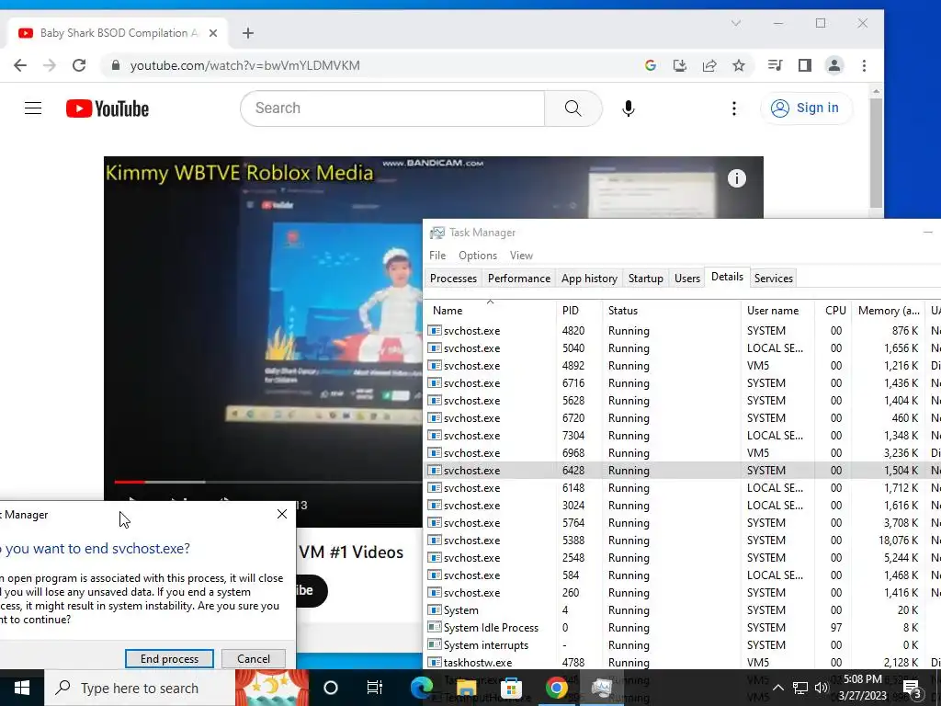
Task: Select the System row with PID 4
Action: pyautogui.click(x=683, y=610)
